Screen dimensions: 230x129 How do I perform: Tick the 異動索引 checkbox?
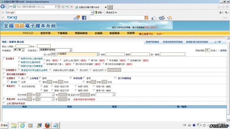[4, 86]
